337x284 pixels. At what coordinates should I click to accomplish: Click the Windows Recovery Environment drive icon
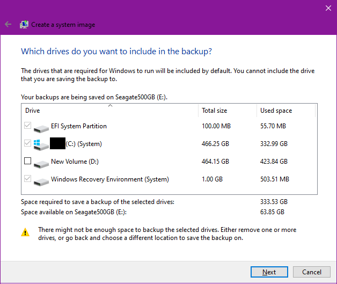pyautogui.click(x=41, y=180)
